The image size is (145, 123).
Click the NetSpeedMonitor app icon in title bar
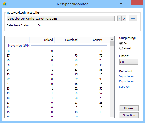click(x=5, y=4)
